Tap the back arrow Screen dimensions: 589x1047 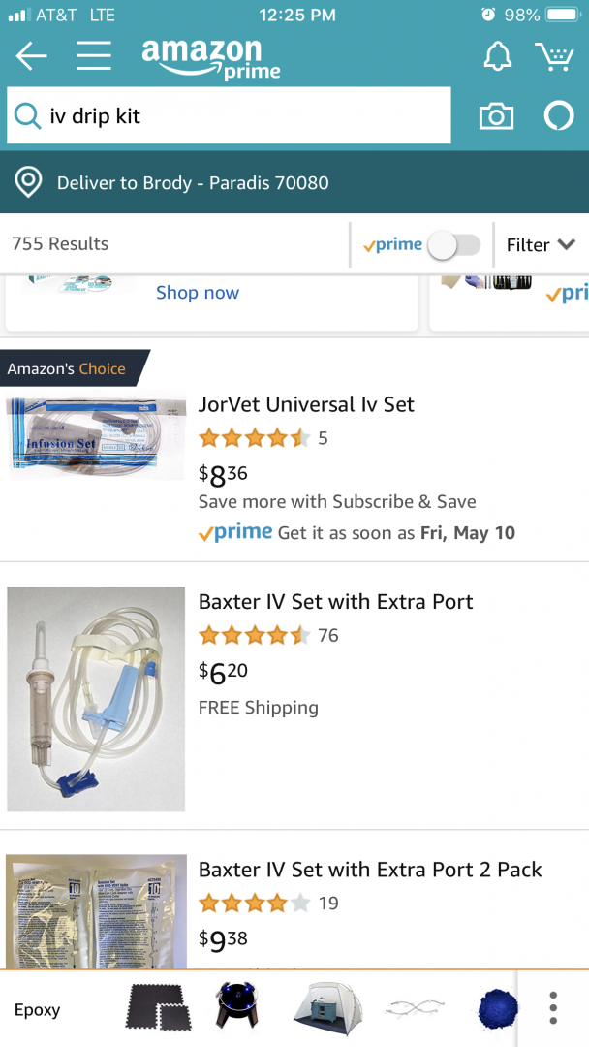pos(31,57)
